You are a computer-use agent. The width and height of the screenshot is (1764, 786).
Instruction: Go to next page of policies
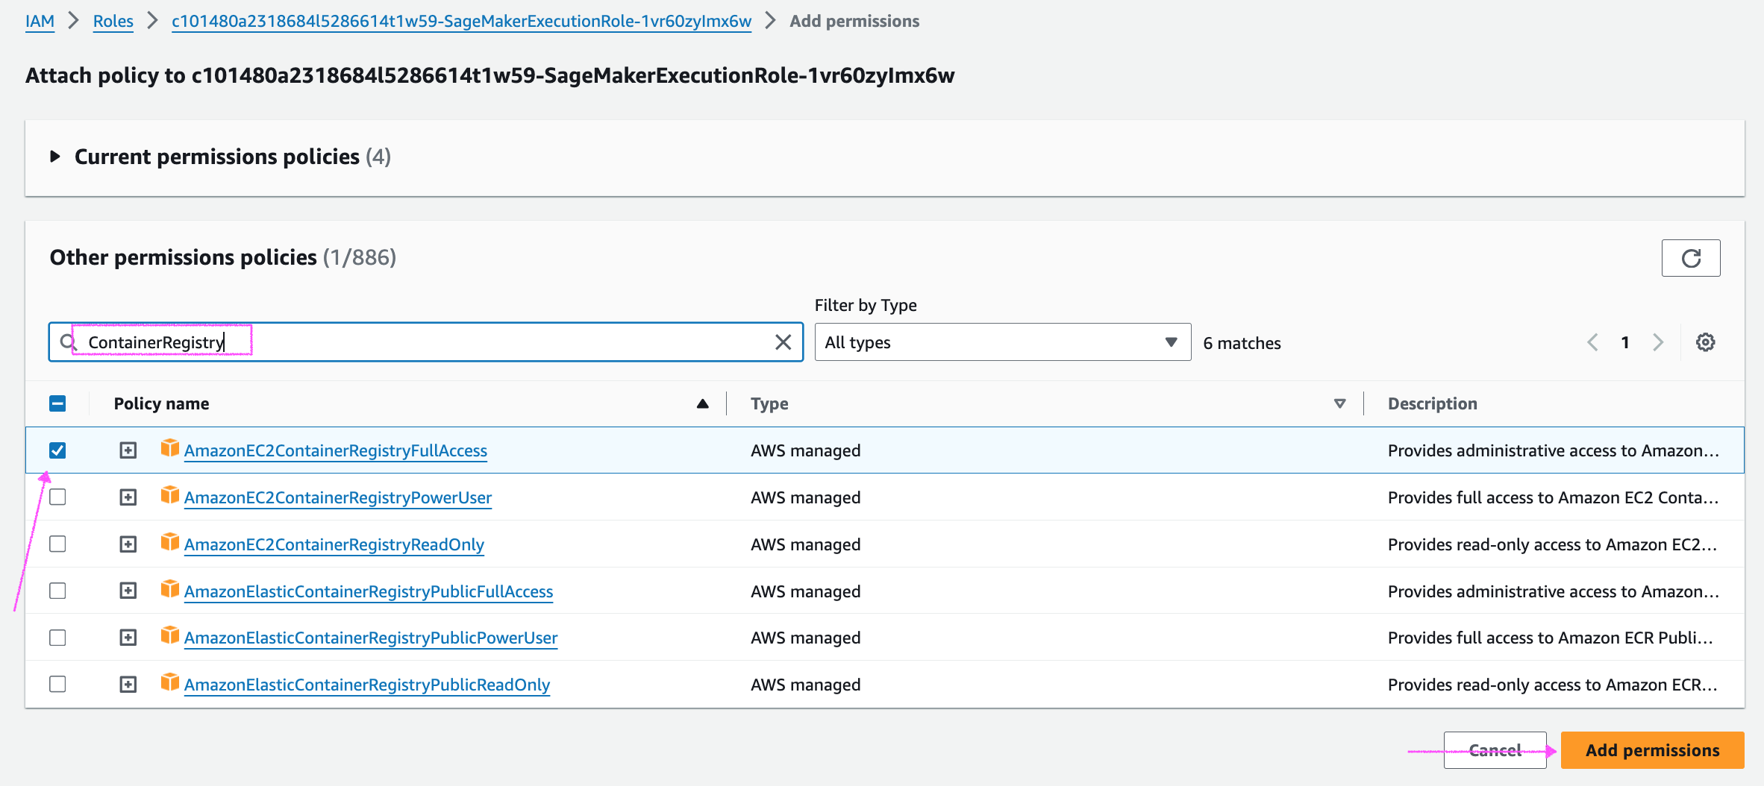click(1658, 342)
